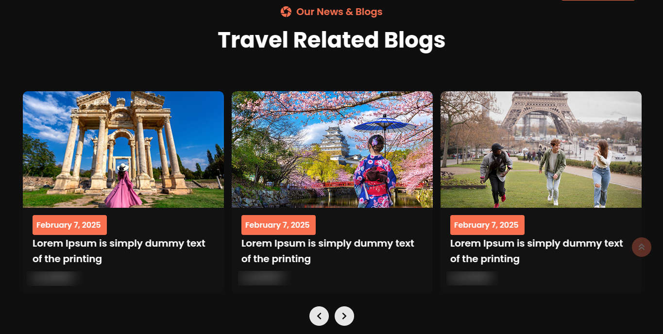
Task: Open the Lorem Ipsum title in the cherry blossom card
Action: (328, 251)
